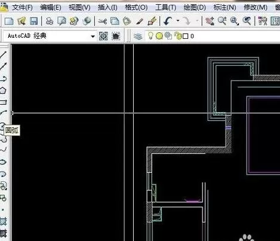
Task: Select the Point tool
Action: (x=3, y=209)
